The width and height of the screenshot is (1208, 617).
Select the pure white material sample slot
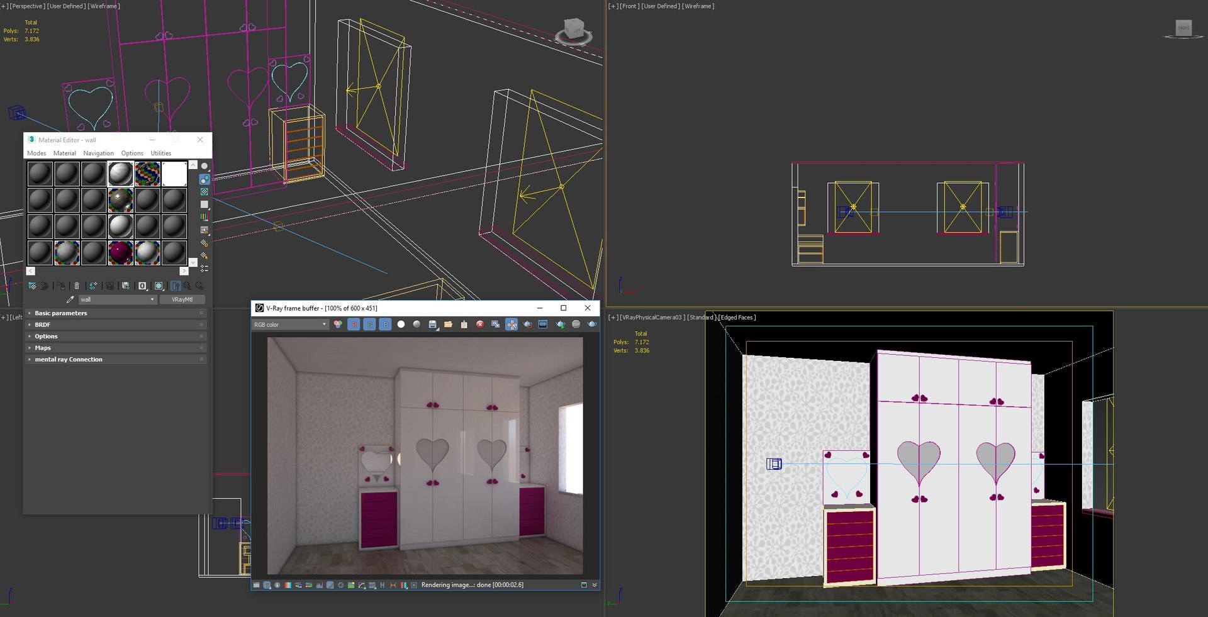(x=174, y=174)
